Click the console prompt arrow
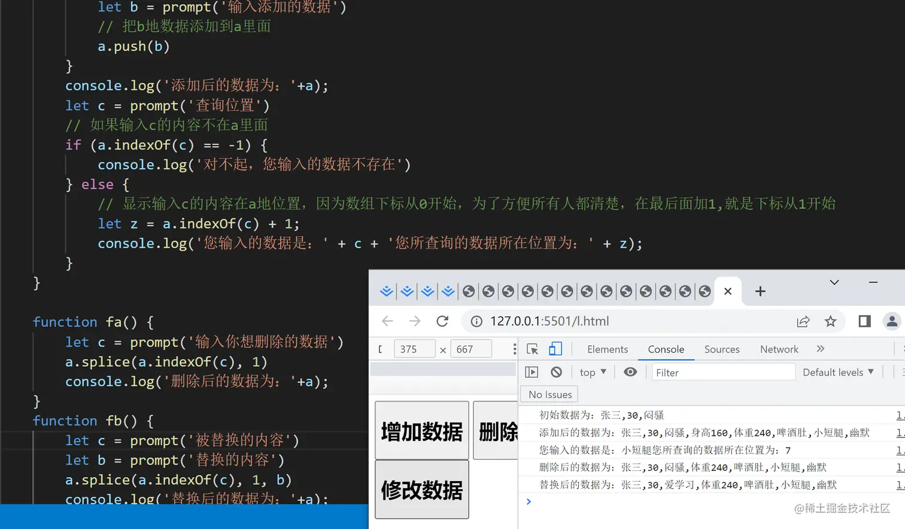The width and height of the screenshot is (905, 529). pyautogui.click(x=529, y=501)
